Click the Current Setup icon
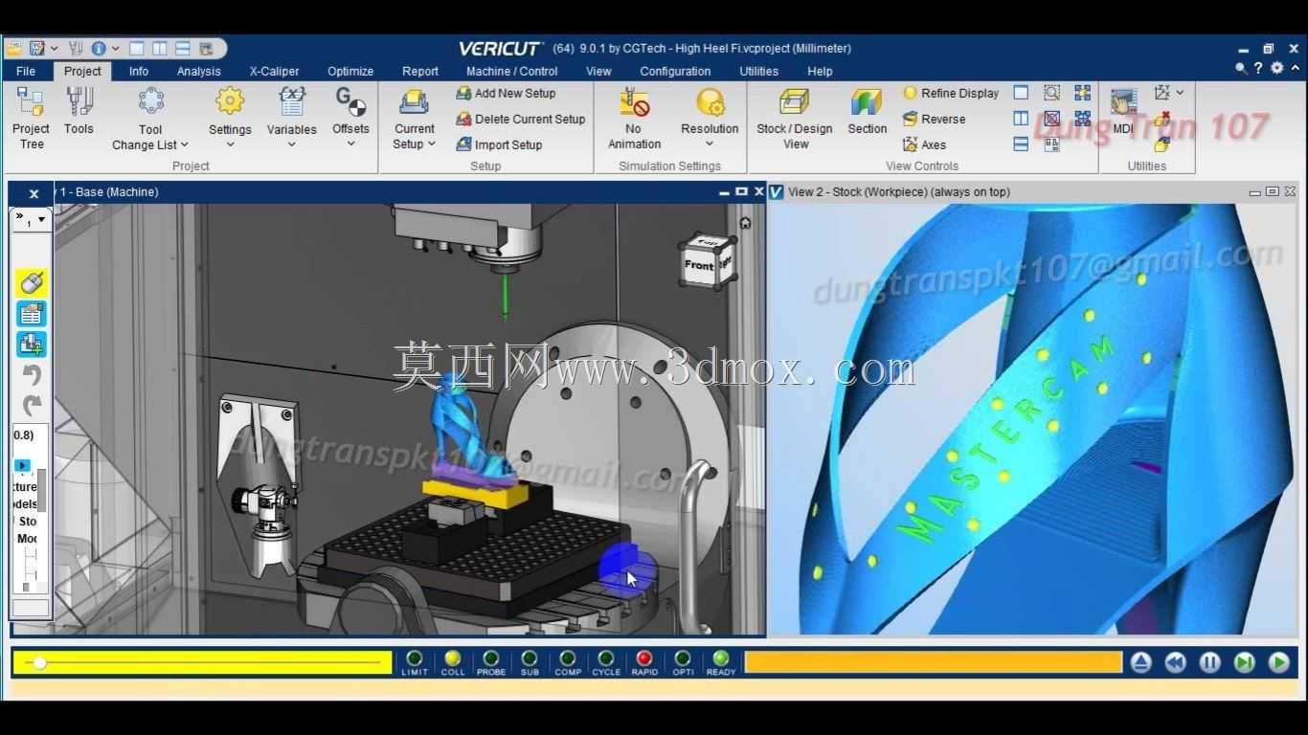The image size is (1308, 735). point(415,103)
